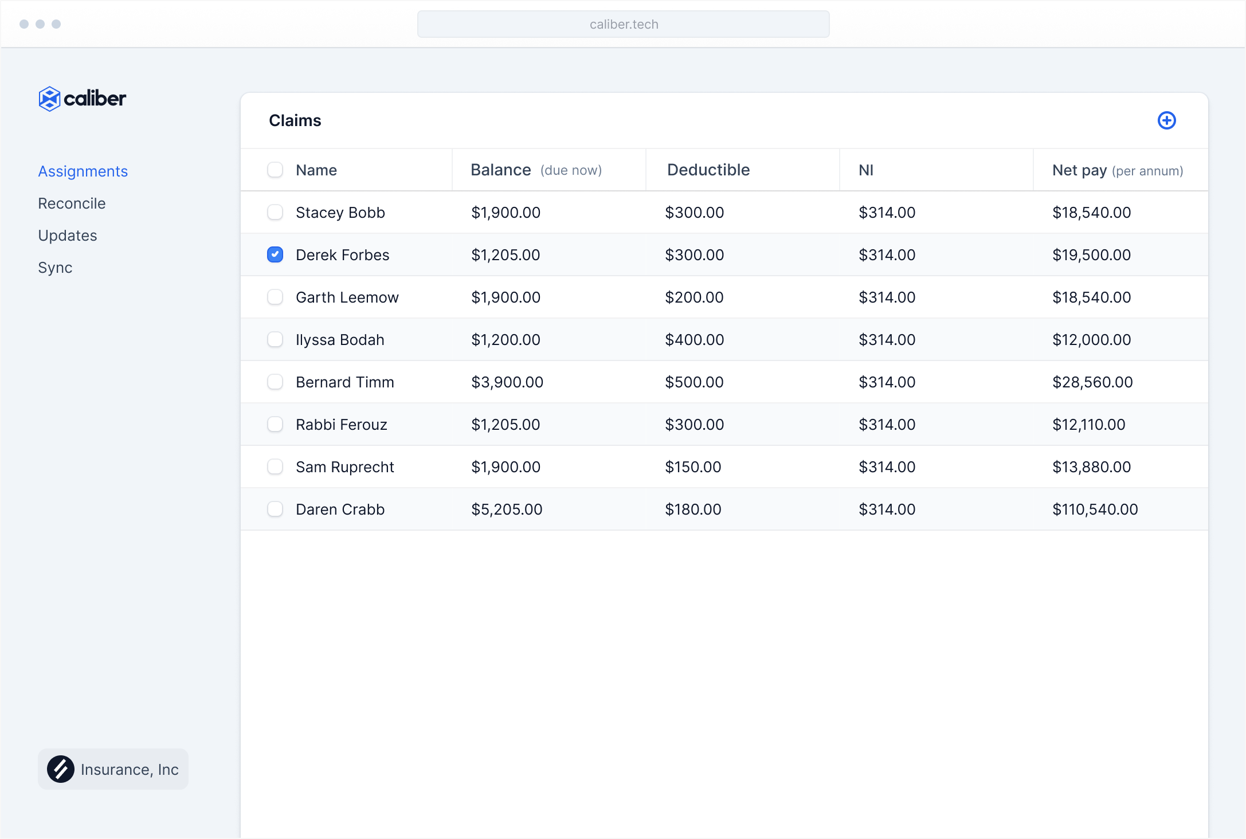Tick the Daren Crabb checkbox

click(x=275, y=509)
